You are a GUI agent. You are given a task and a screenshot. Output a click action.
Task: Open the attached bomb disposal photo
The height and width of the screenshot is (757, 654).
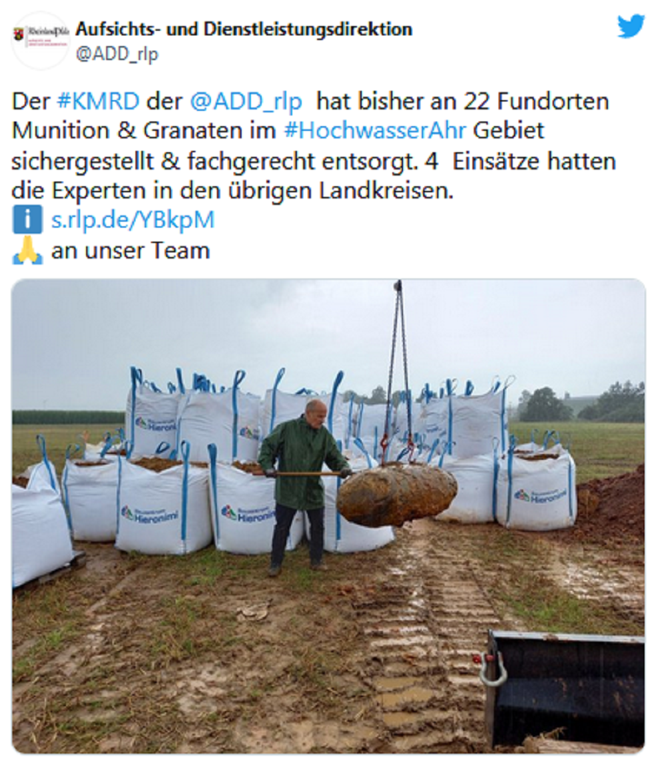point(328,515)
